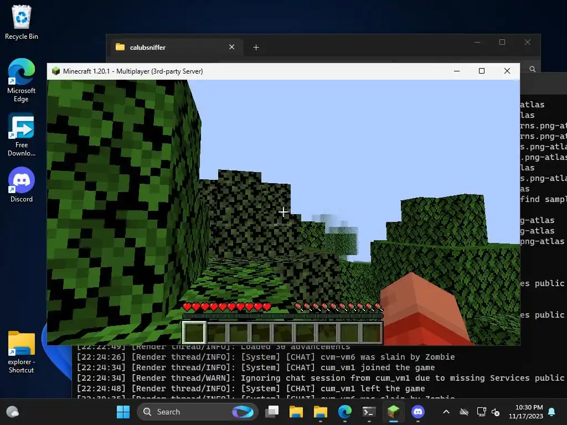567x425 pixels.
Task: Launch Microsoft Edge from the desktop
Action: (x=22, y=80)
